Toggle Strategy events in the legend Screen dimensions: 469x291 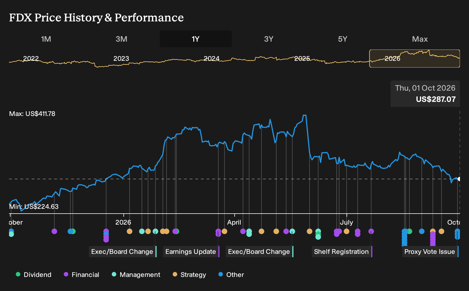189,275
